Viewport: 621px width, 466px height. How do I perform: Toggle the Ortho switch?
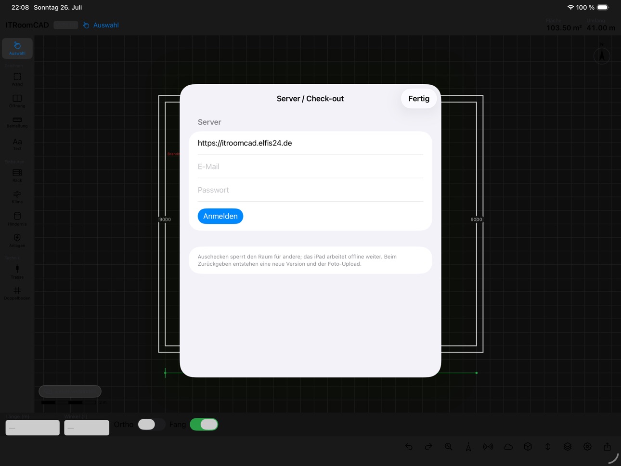(151, 424)
